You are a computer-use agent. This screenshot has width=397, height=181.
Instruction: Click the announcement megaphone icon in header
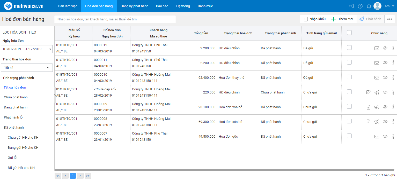click(x=351, y=6)
